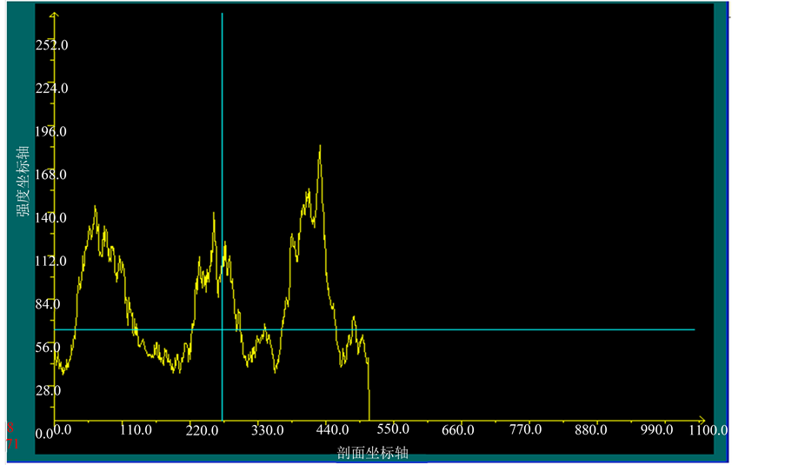This screenshot has height=465, width=785.
Task: Click the 剖面坐标轴 X-axis label
Action: [373, 453]
